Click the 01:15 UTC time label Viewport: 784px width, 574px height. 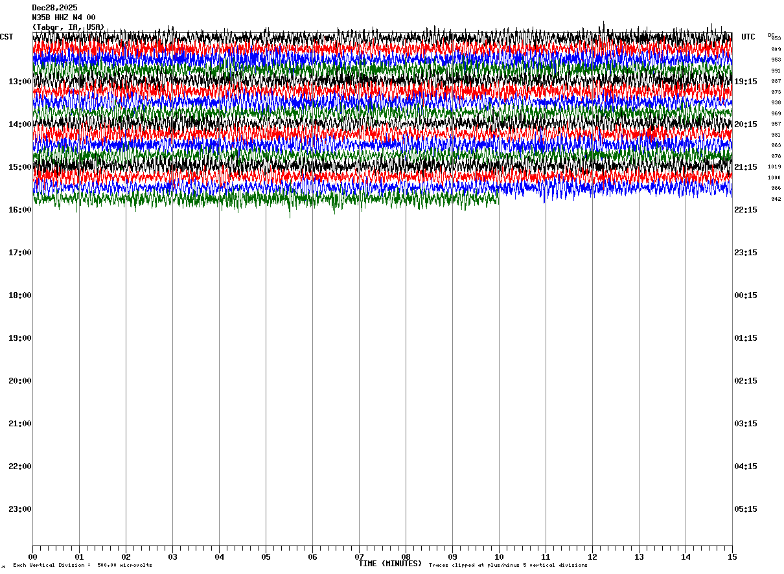[x=746, y=338]
